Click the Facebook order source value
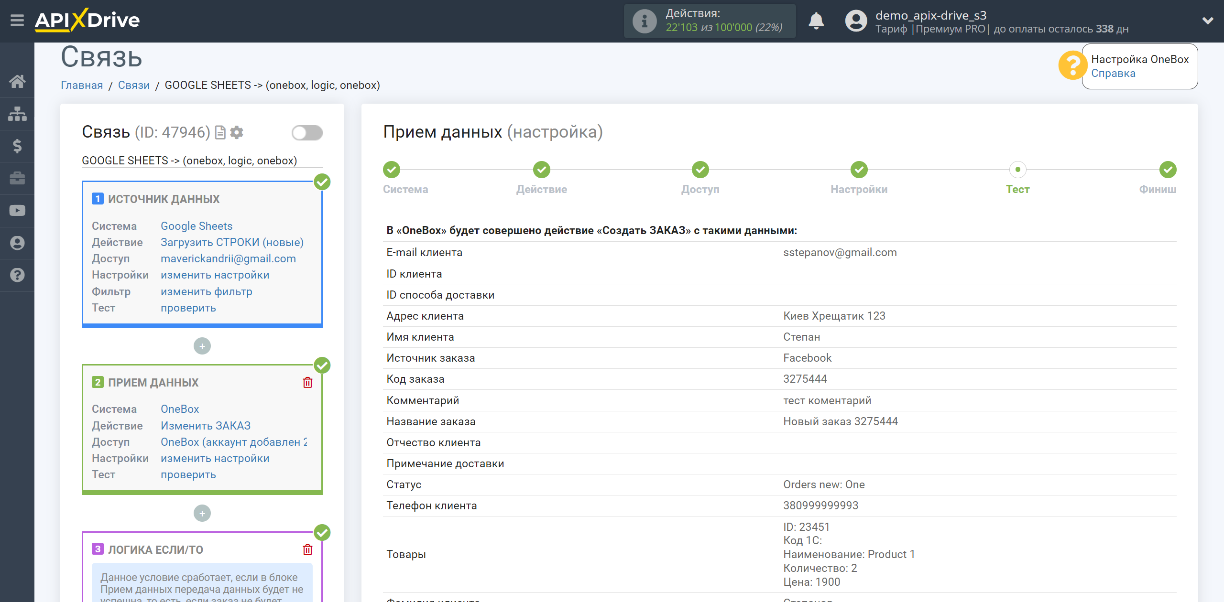1224x602 pixels. [808, 358]
